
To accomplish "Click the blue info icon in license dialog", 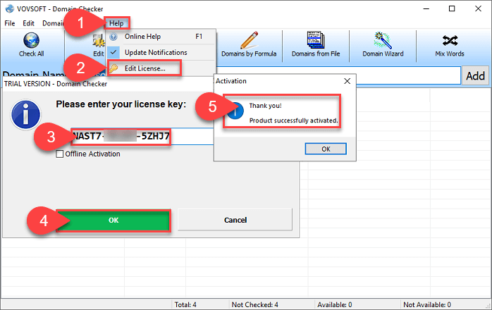I will pyautogui.click(x=26, y=115).
